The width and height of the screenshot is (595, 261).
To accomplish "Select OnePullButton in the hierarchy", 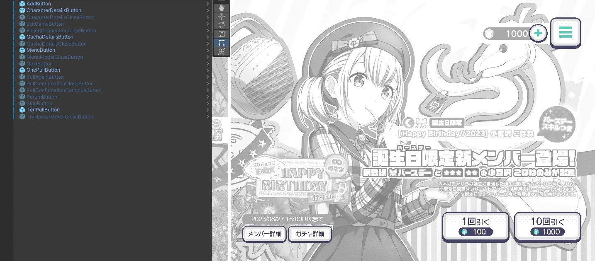I will tap(43, 70).
